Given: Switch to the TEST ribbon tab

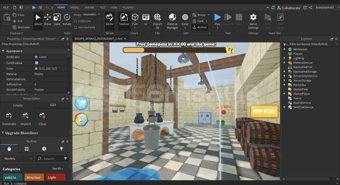Looking at the screenshot, I should [x=102, y=8].
